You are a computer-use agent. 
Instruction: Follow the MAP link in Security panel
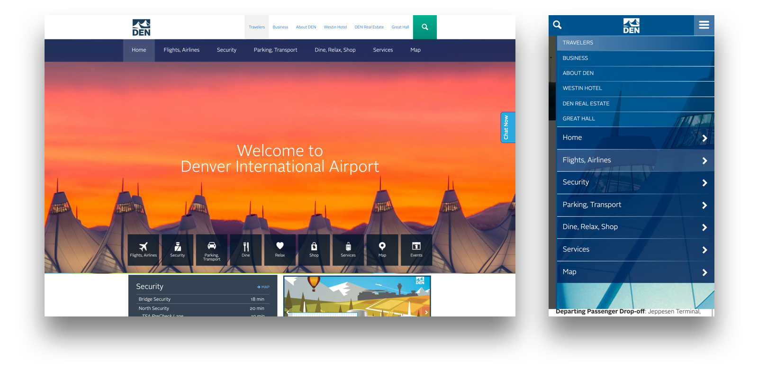click(263, 287)
